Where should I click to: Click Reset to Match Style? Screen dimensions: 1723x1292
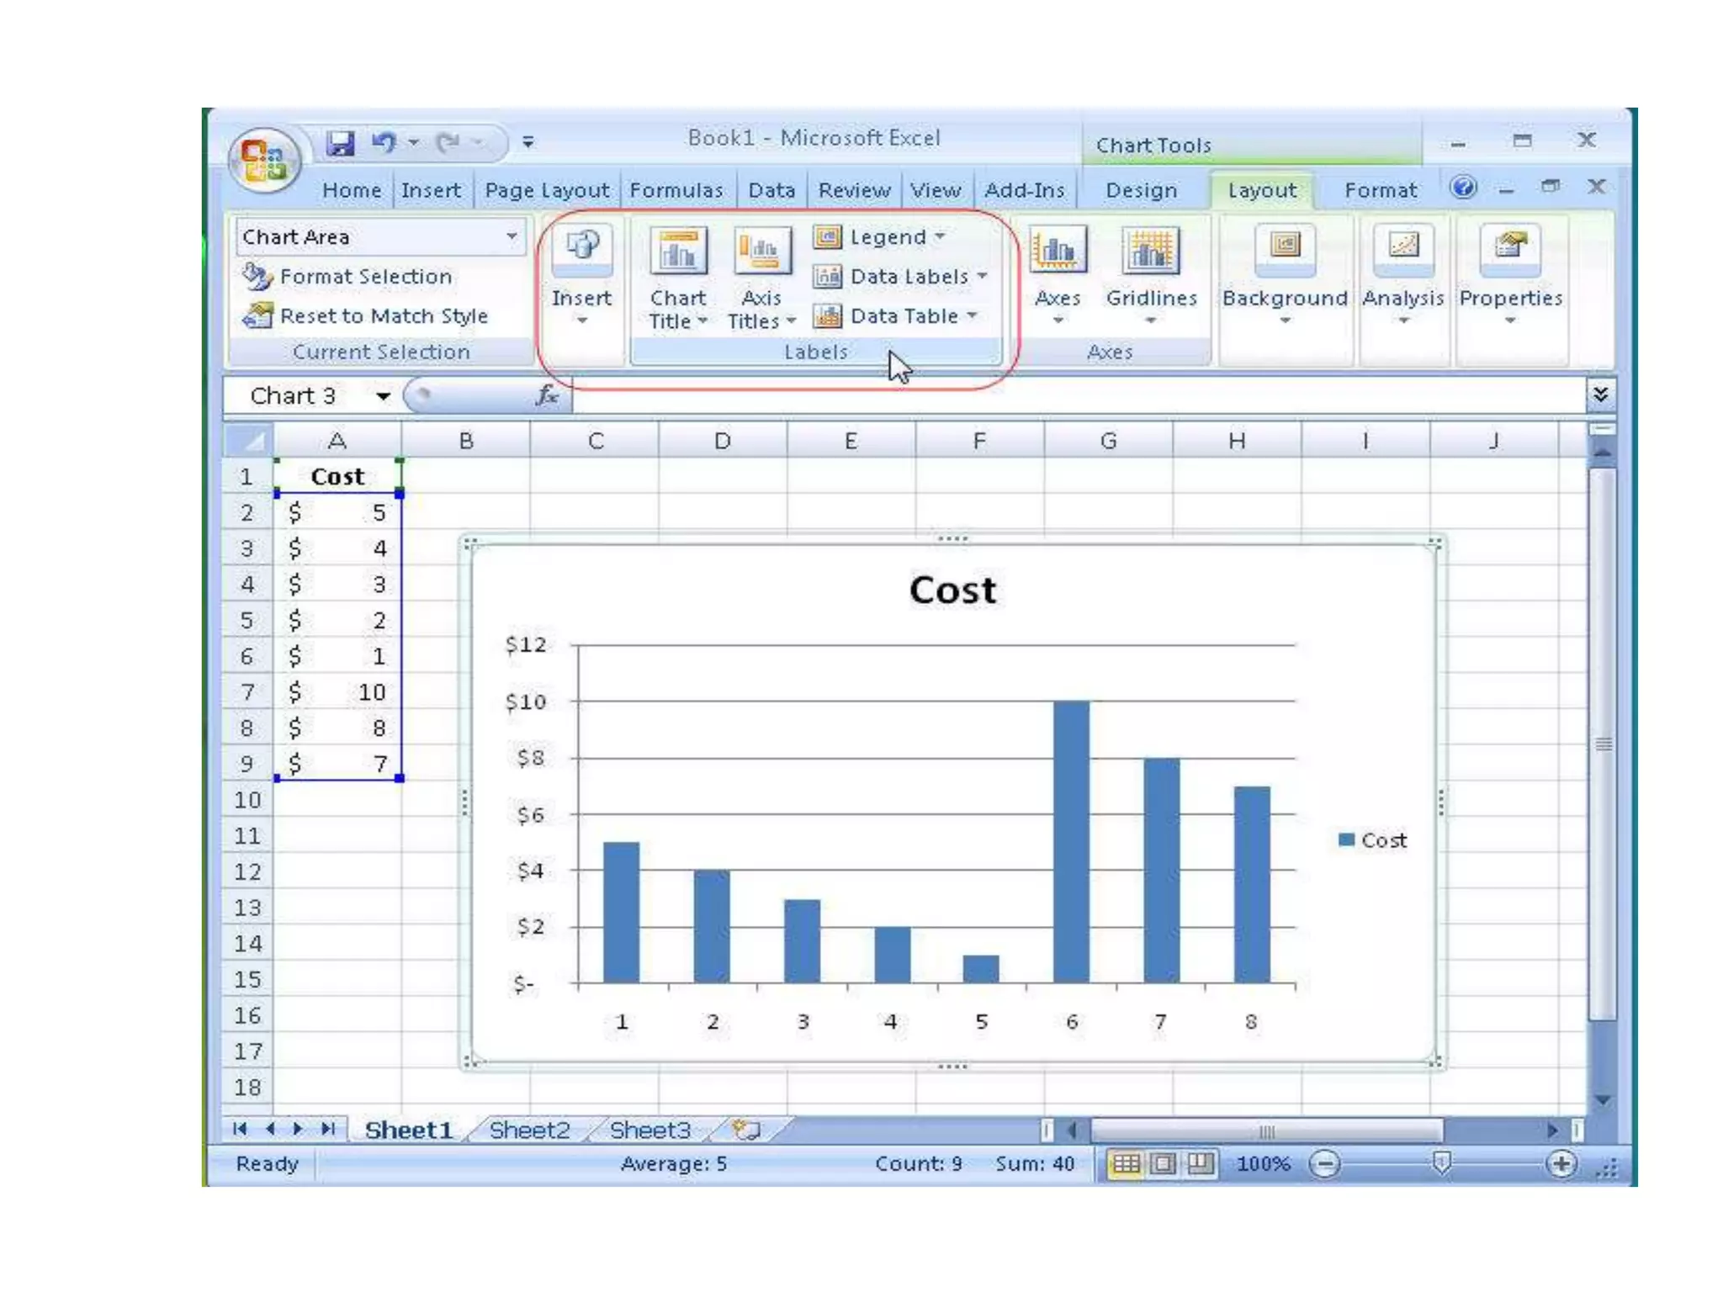383,315
